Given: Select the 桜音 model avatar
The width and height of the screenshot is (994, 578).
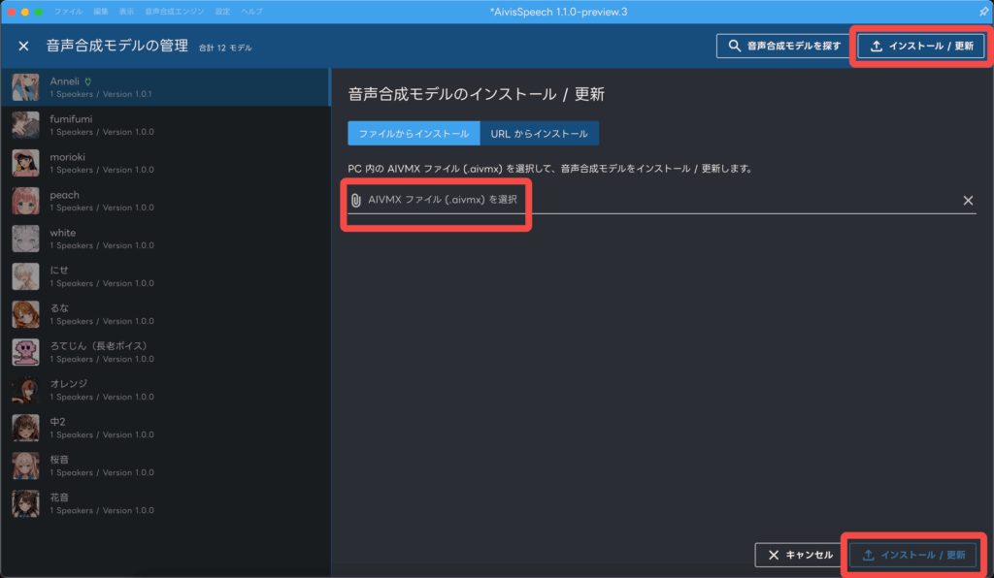Looking at the screenshot, I should (25, 466).
